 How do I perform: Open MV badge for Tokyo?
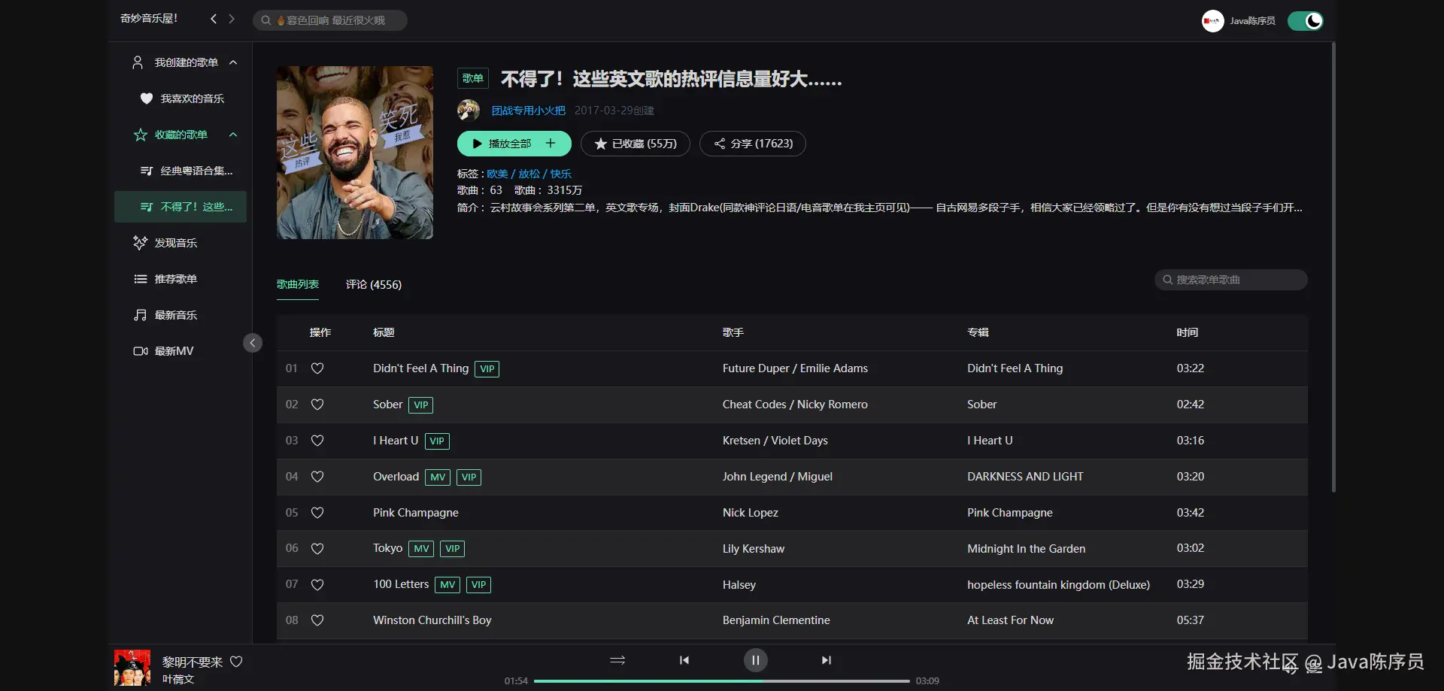[421, 549]
